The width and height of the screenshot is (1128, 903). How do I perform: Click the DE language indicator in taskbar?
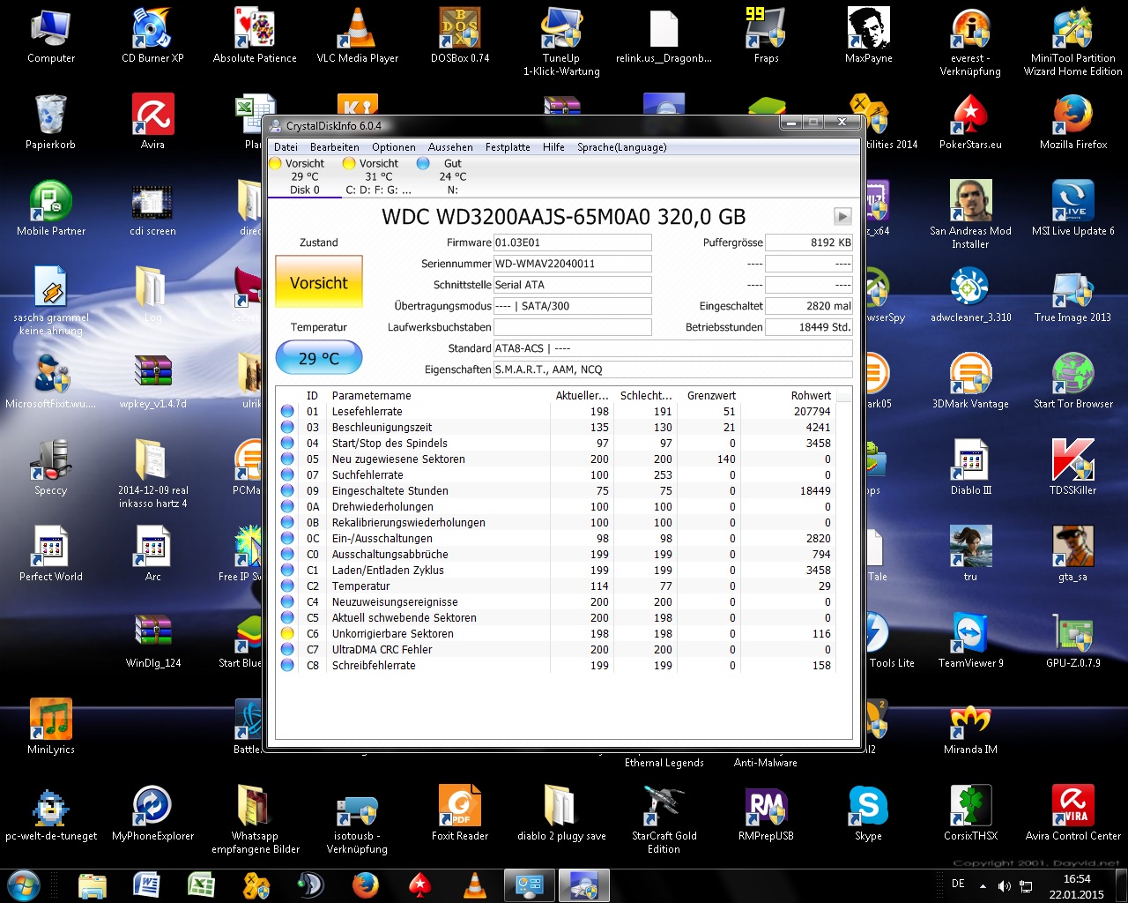pos(958,884)
